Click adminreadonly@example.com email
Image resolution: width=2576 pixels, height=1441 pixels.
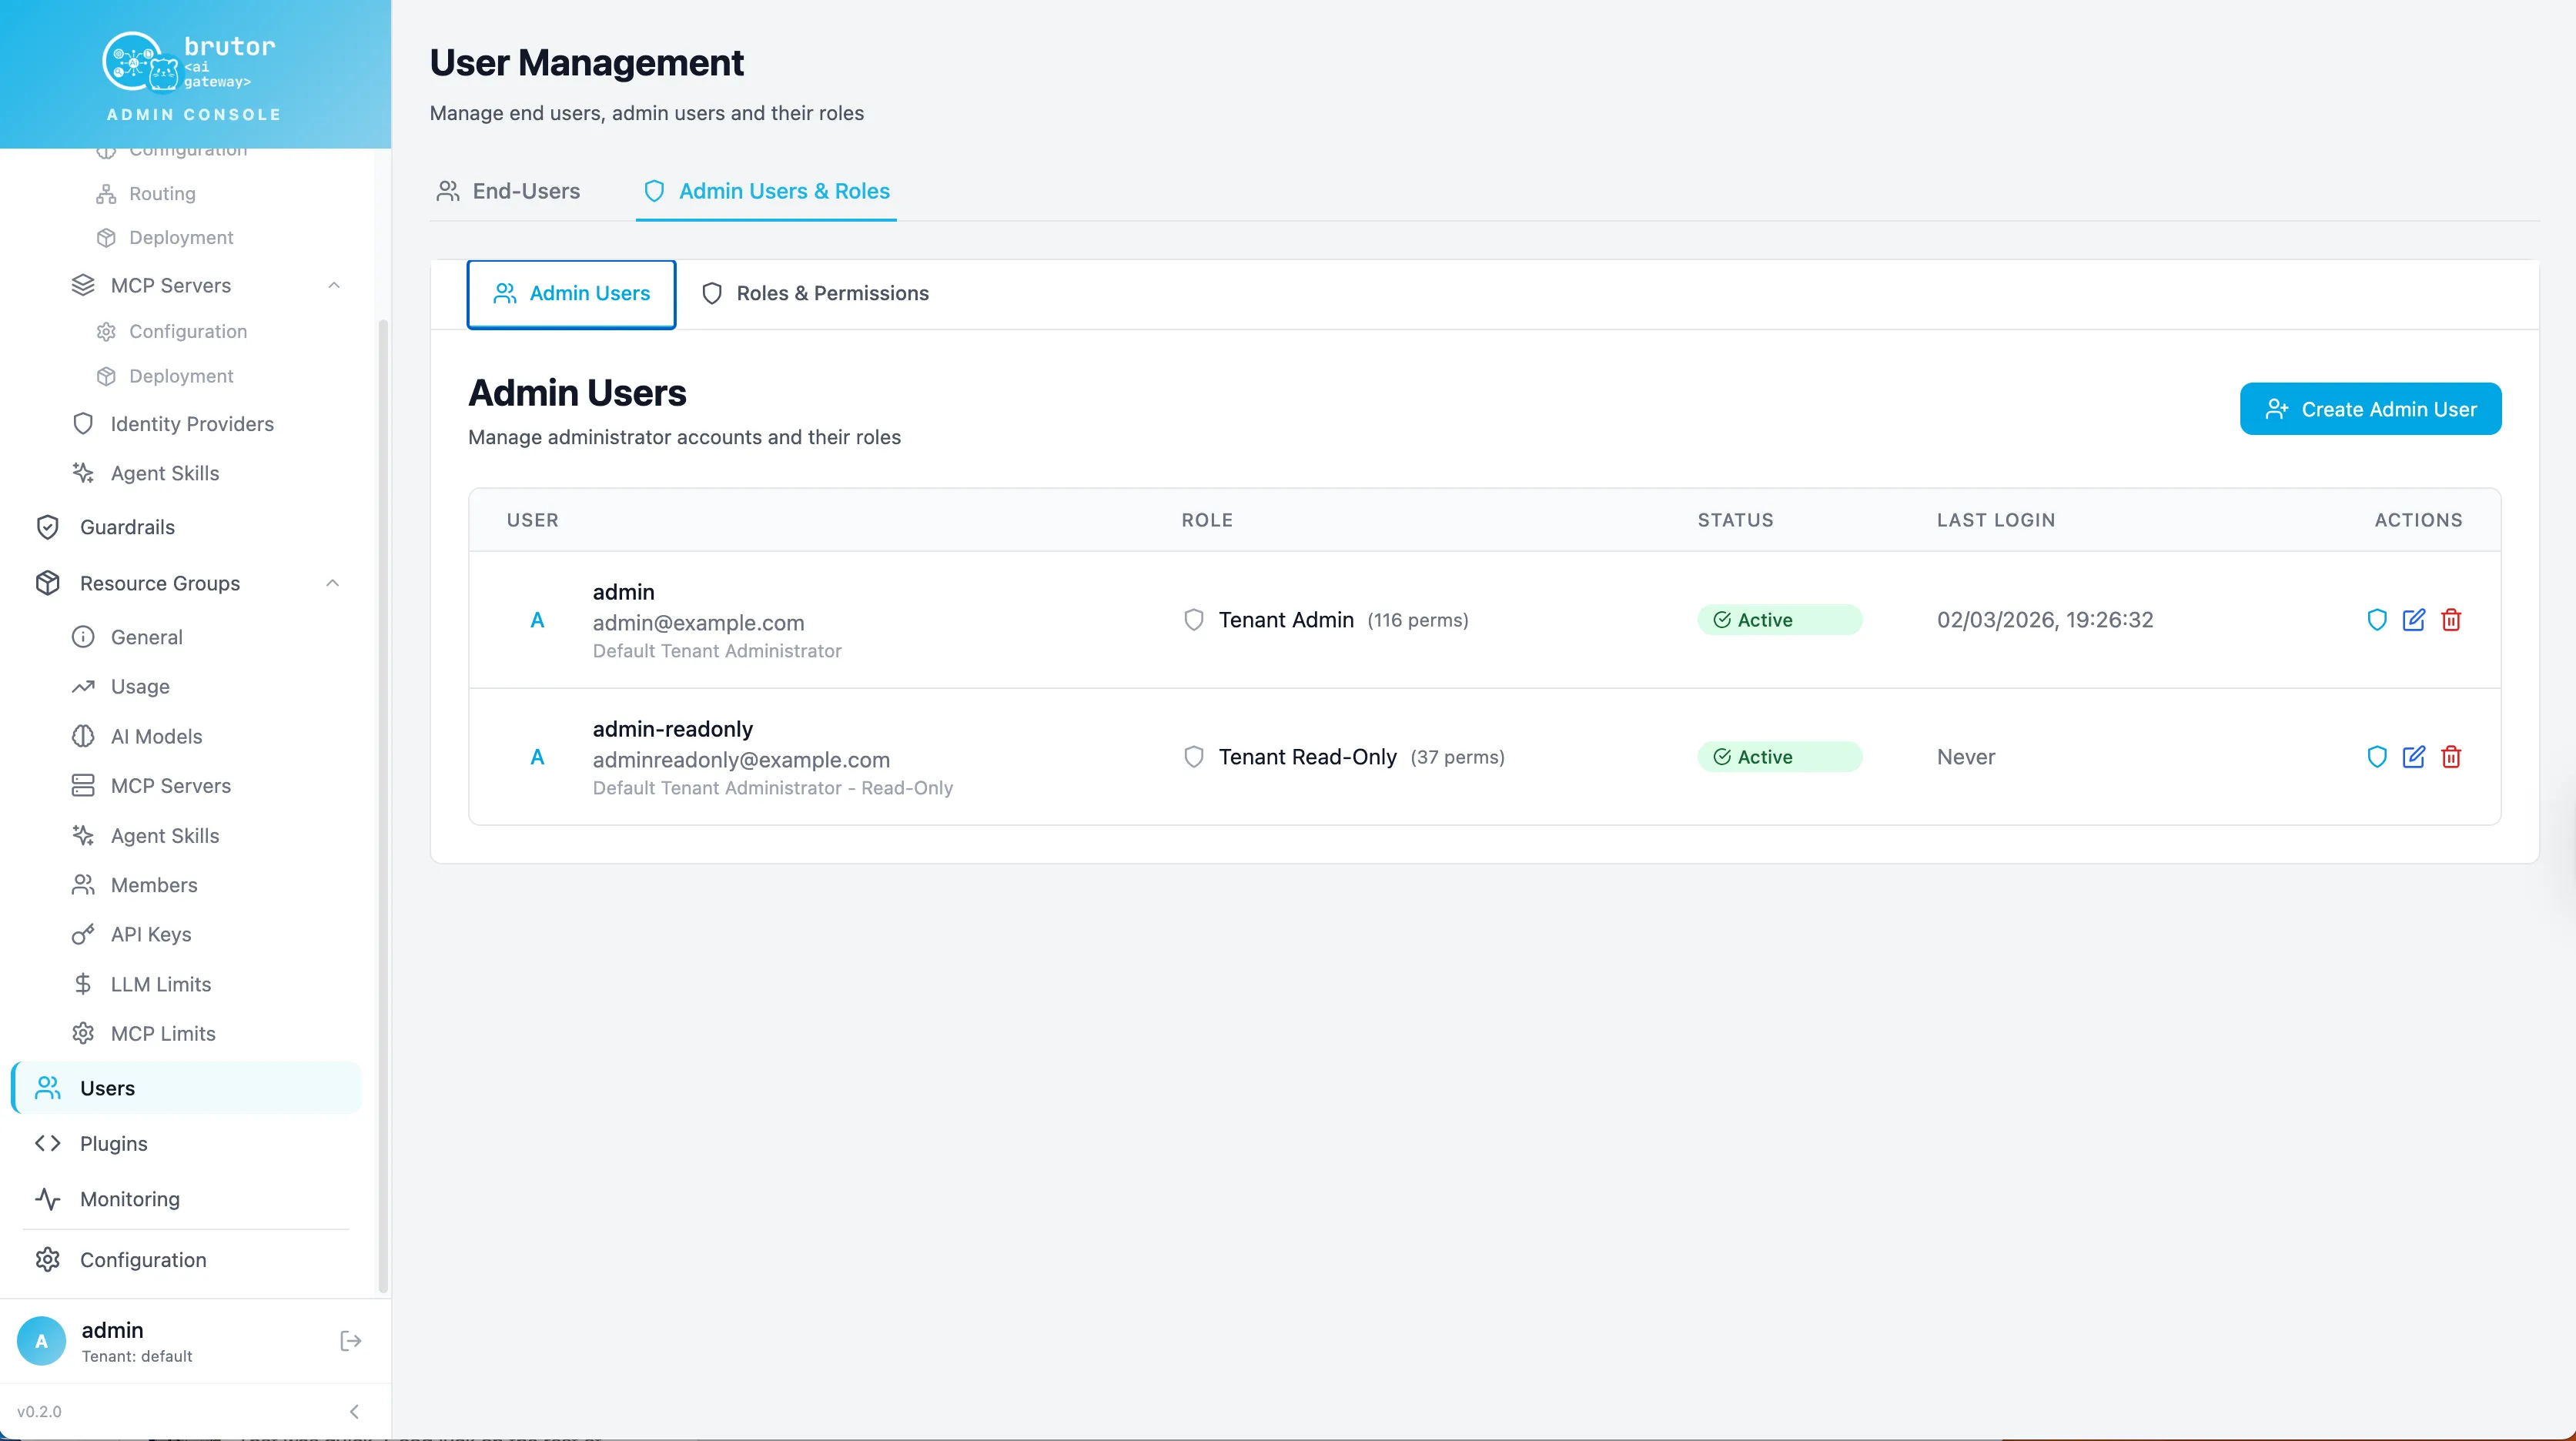point(741,760)
